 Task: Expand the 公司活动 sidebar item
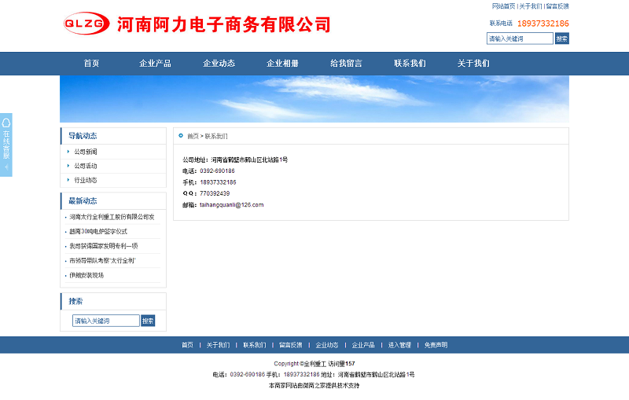click(86, 166)
